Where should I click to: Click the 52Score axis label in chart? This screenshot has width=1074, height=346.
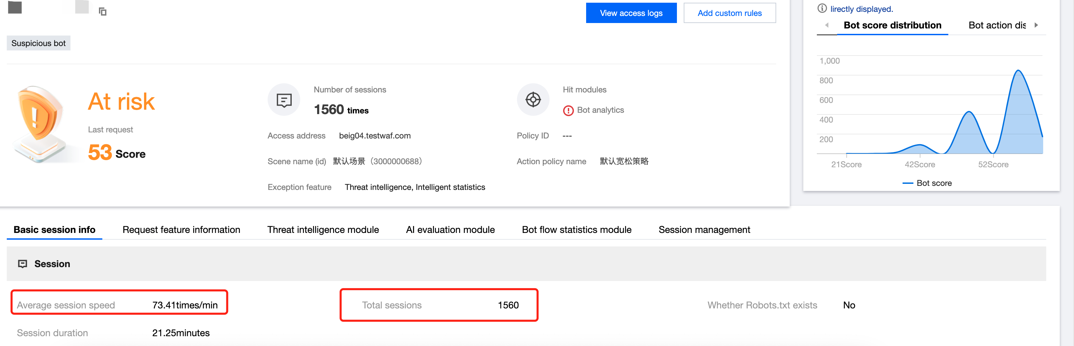(x=993, y=165)
